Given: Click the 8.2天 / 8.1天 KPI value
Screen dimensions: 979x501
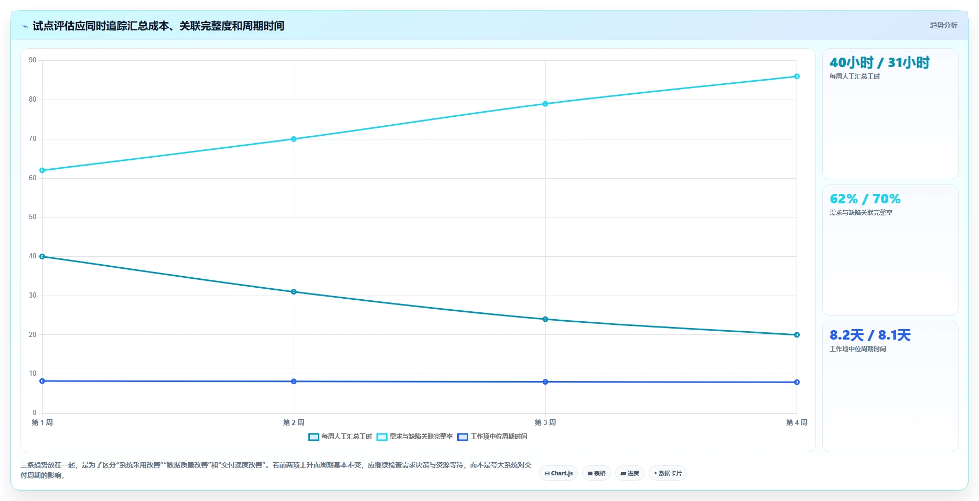Looking at the screenshot, I should tap(870, 335).
